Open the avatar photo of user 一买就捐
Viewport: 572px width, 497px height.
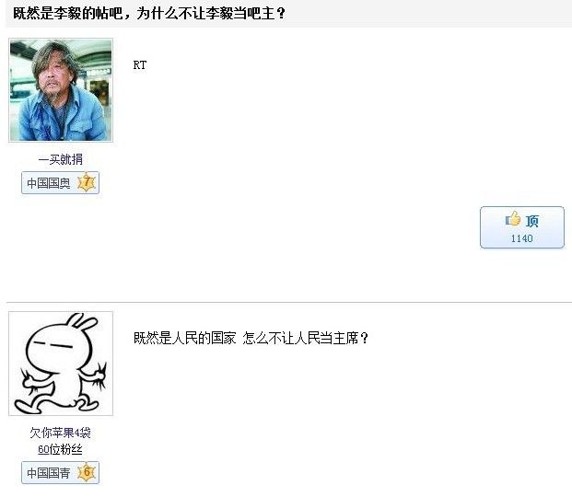[x=61, y=90]
